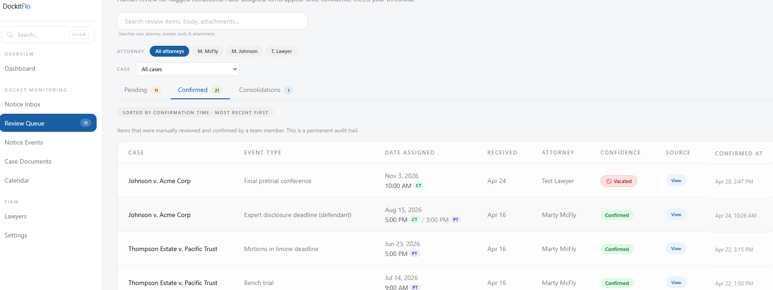This screenshot has width=773, height=290.
Task: Click 'Motions in limine deadline' text
Action: pyautogui.click(x=281, y=249)
